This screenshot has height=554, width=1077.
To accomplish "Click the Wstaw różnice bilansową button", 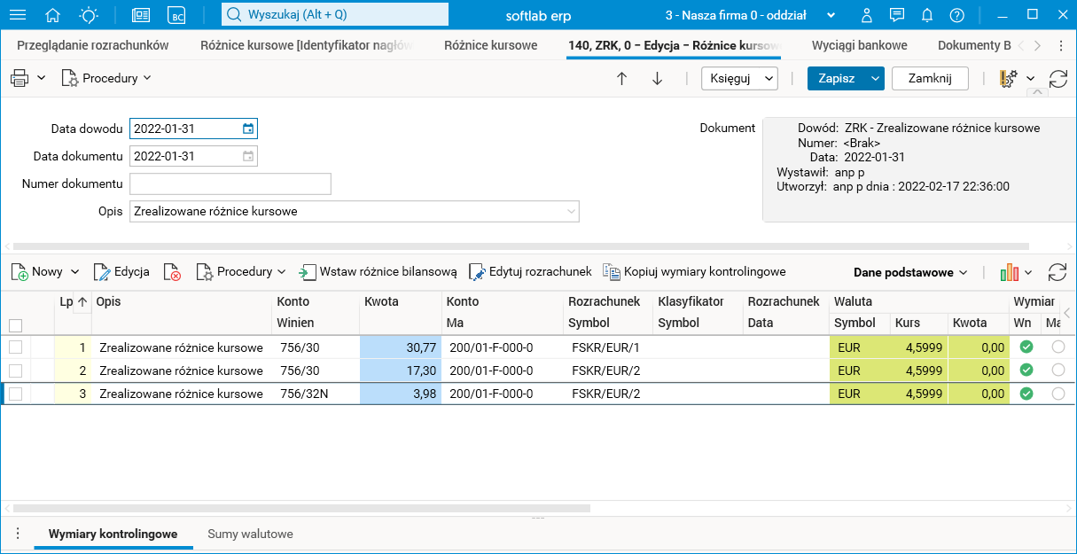I will click(379, 272).
